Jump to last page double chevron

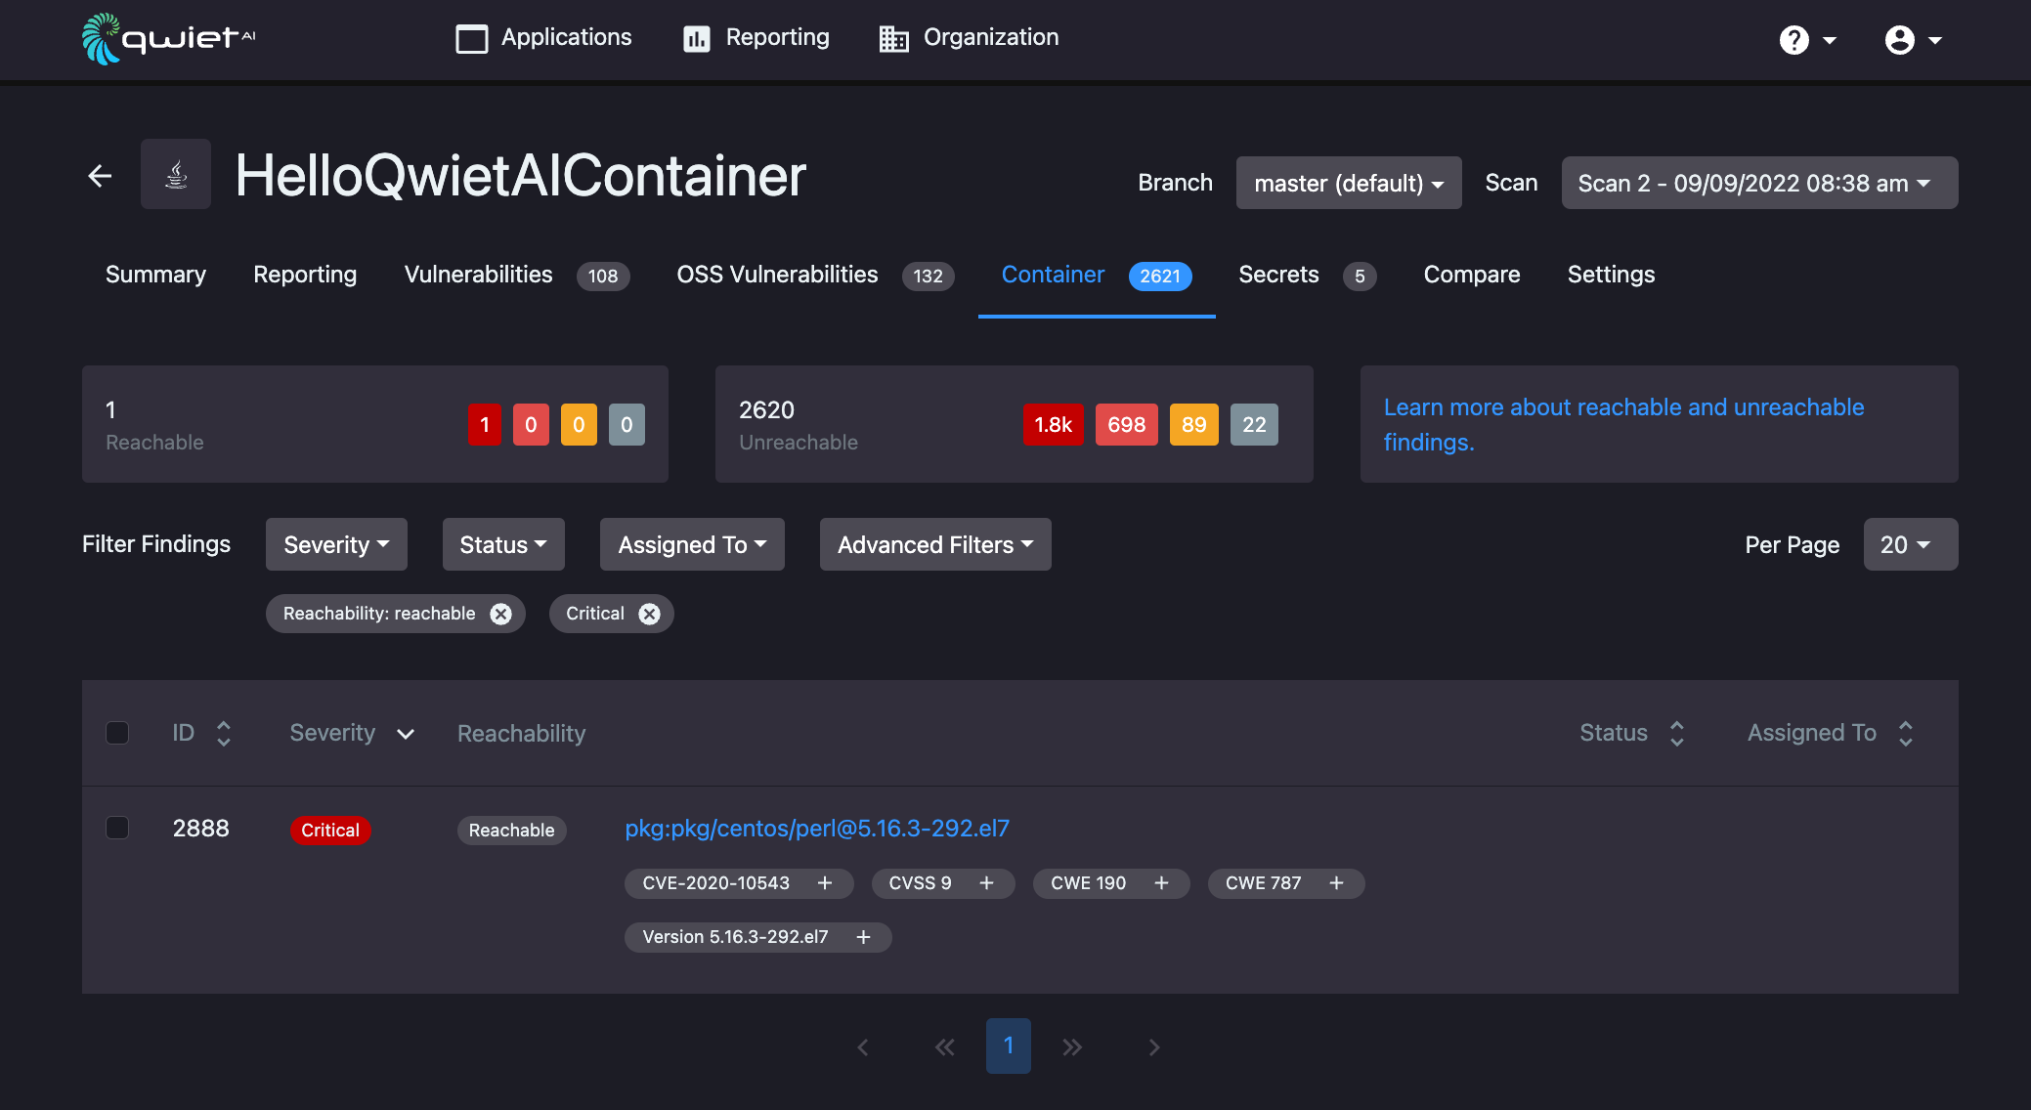1072,1047
